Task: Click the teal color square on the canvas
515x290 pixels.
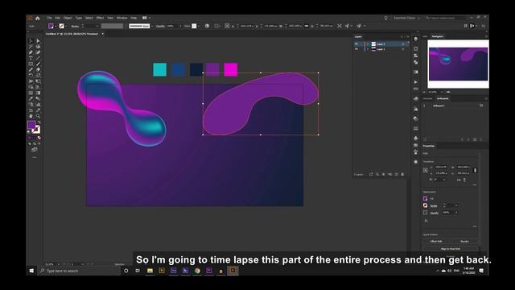Action: (x=160, y=70)
